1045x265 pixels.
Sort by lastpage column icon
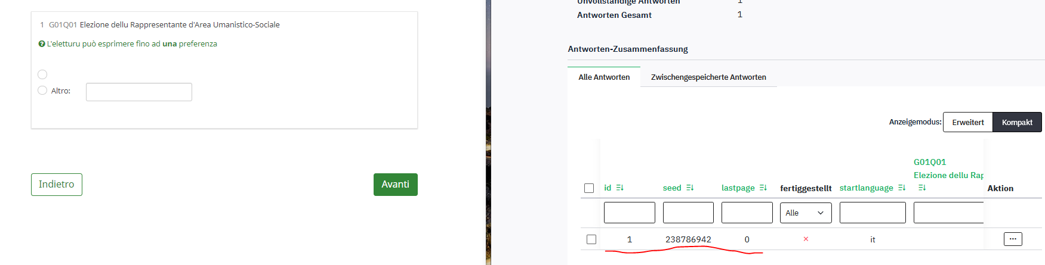763,188
